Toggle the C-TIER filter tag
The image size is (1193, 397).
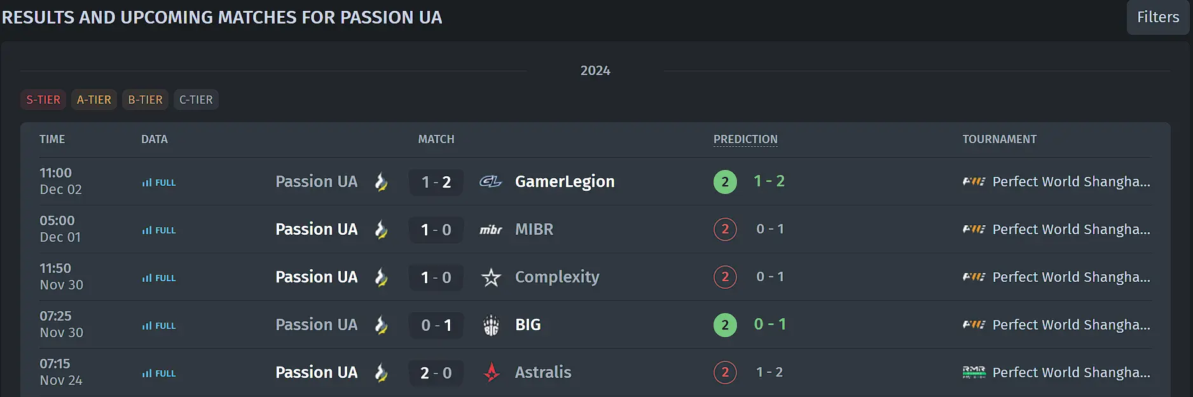click(x=196, y=100)
